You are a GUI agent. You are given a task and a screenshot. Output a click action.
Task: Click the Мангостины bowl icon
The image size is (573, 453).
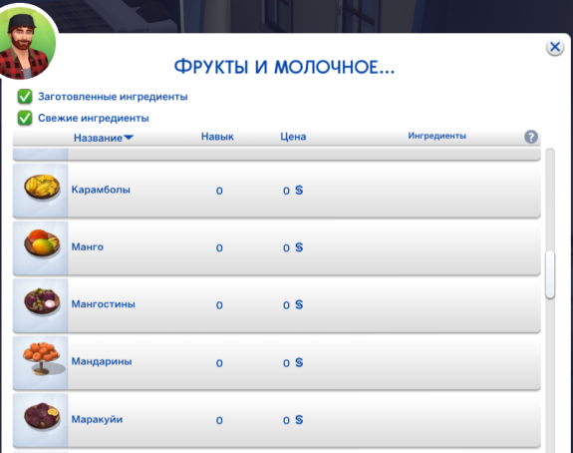tap(42, 301)
